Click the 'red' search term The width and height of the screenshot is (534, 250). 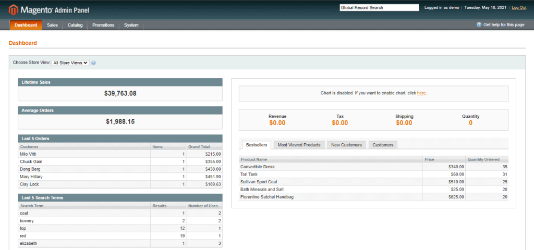pyautogui.click(x=23, y=236)
